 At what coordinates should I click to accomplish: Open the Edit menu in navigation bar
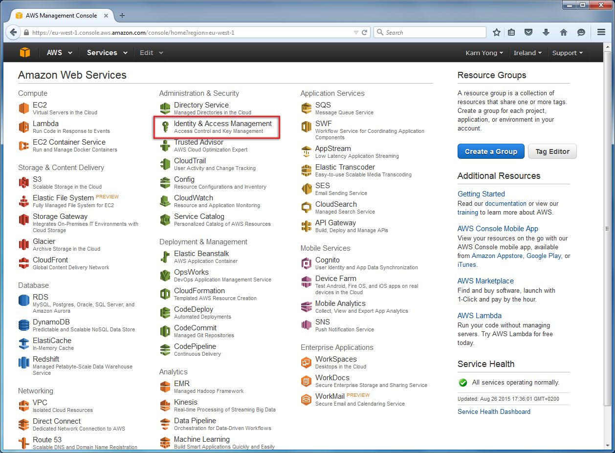(x=151, y=53)
